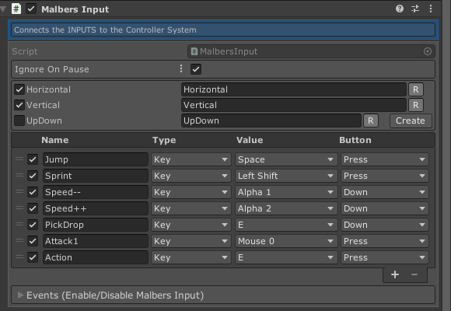Open the Space value dropdown for Jump
451x311 pixels.
pos(286,159)
